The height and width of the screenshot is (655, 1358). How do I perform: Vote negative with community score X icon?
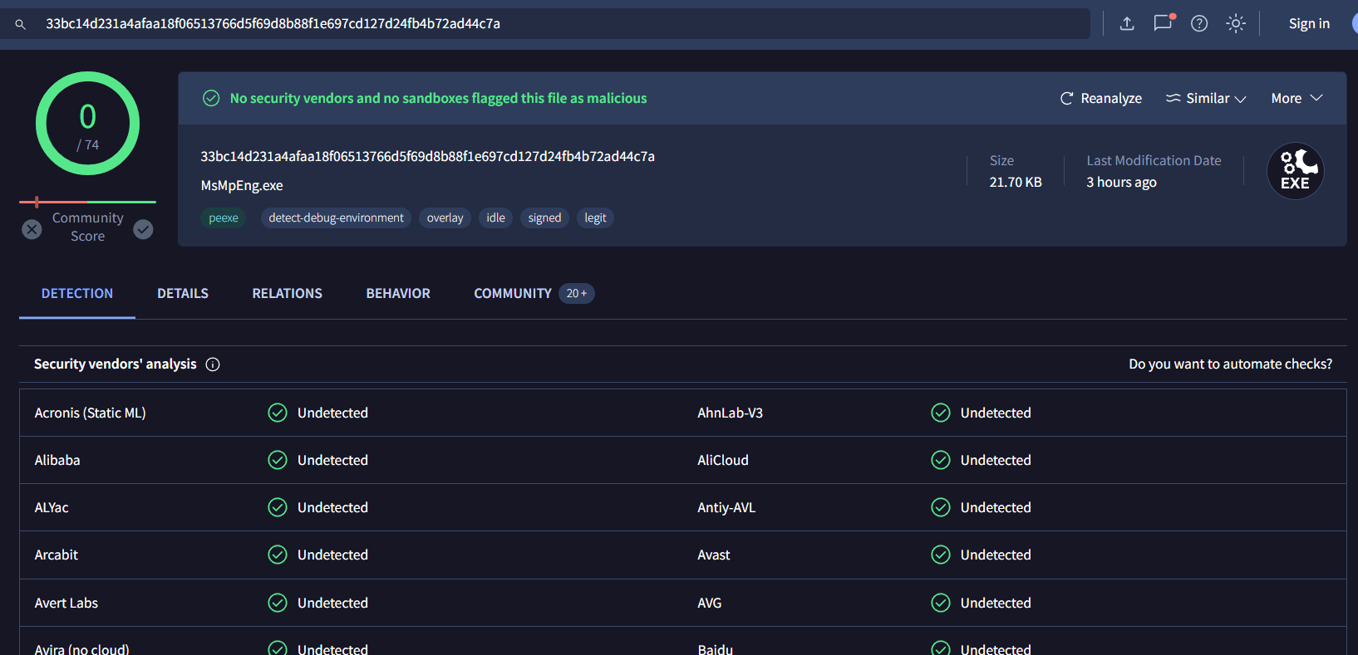click(32, 229)
